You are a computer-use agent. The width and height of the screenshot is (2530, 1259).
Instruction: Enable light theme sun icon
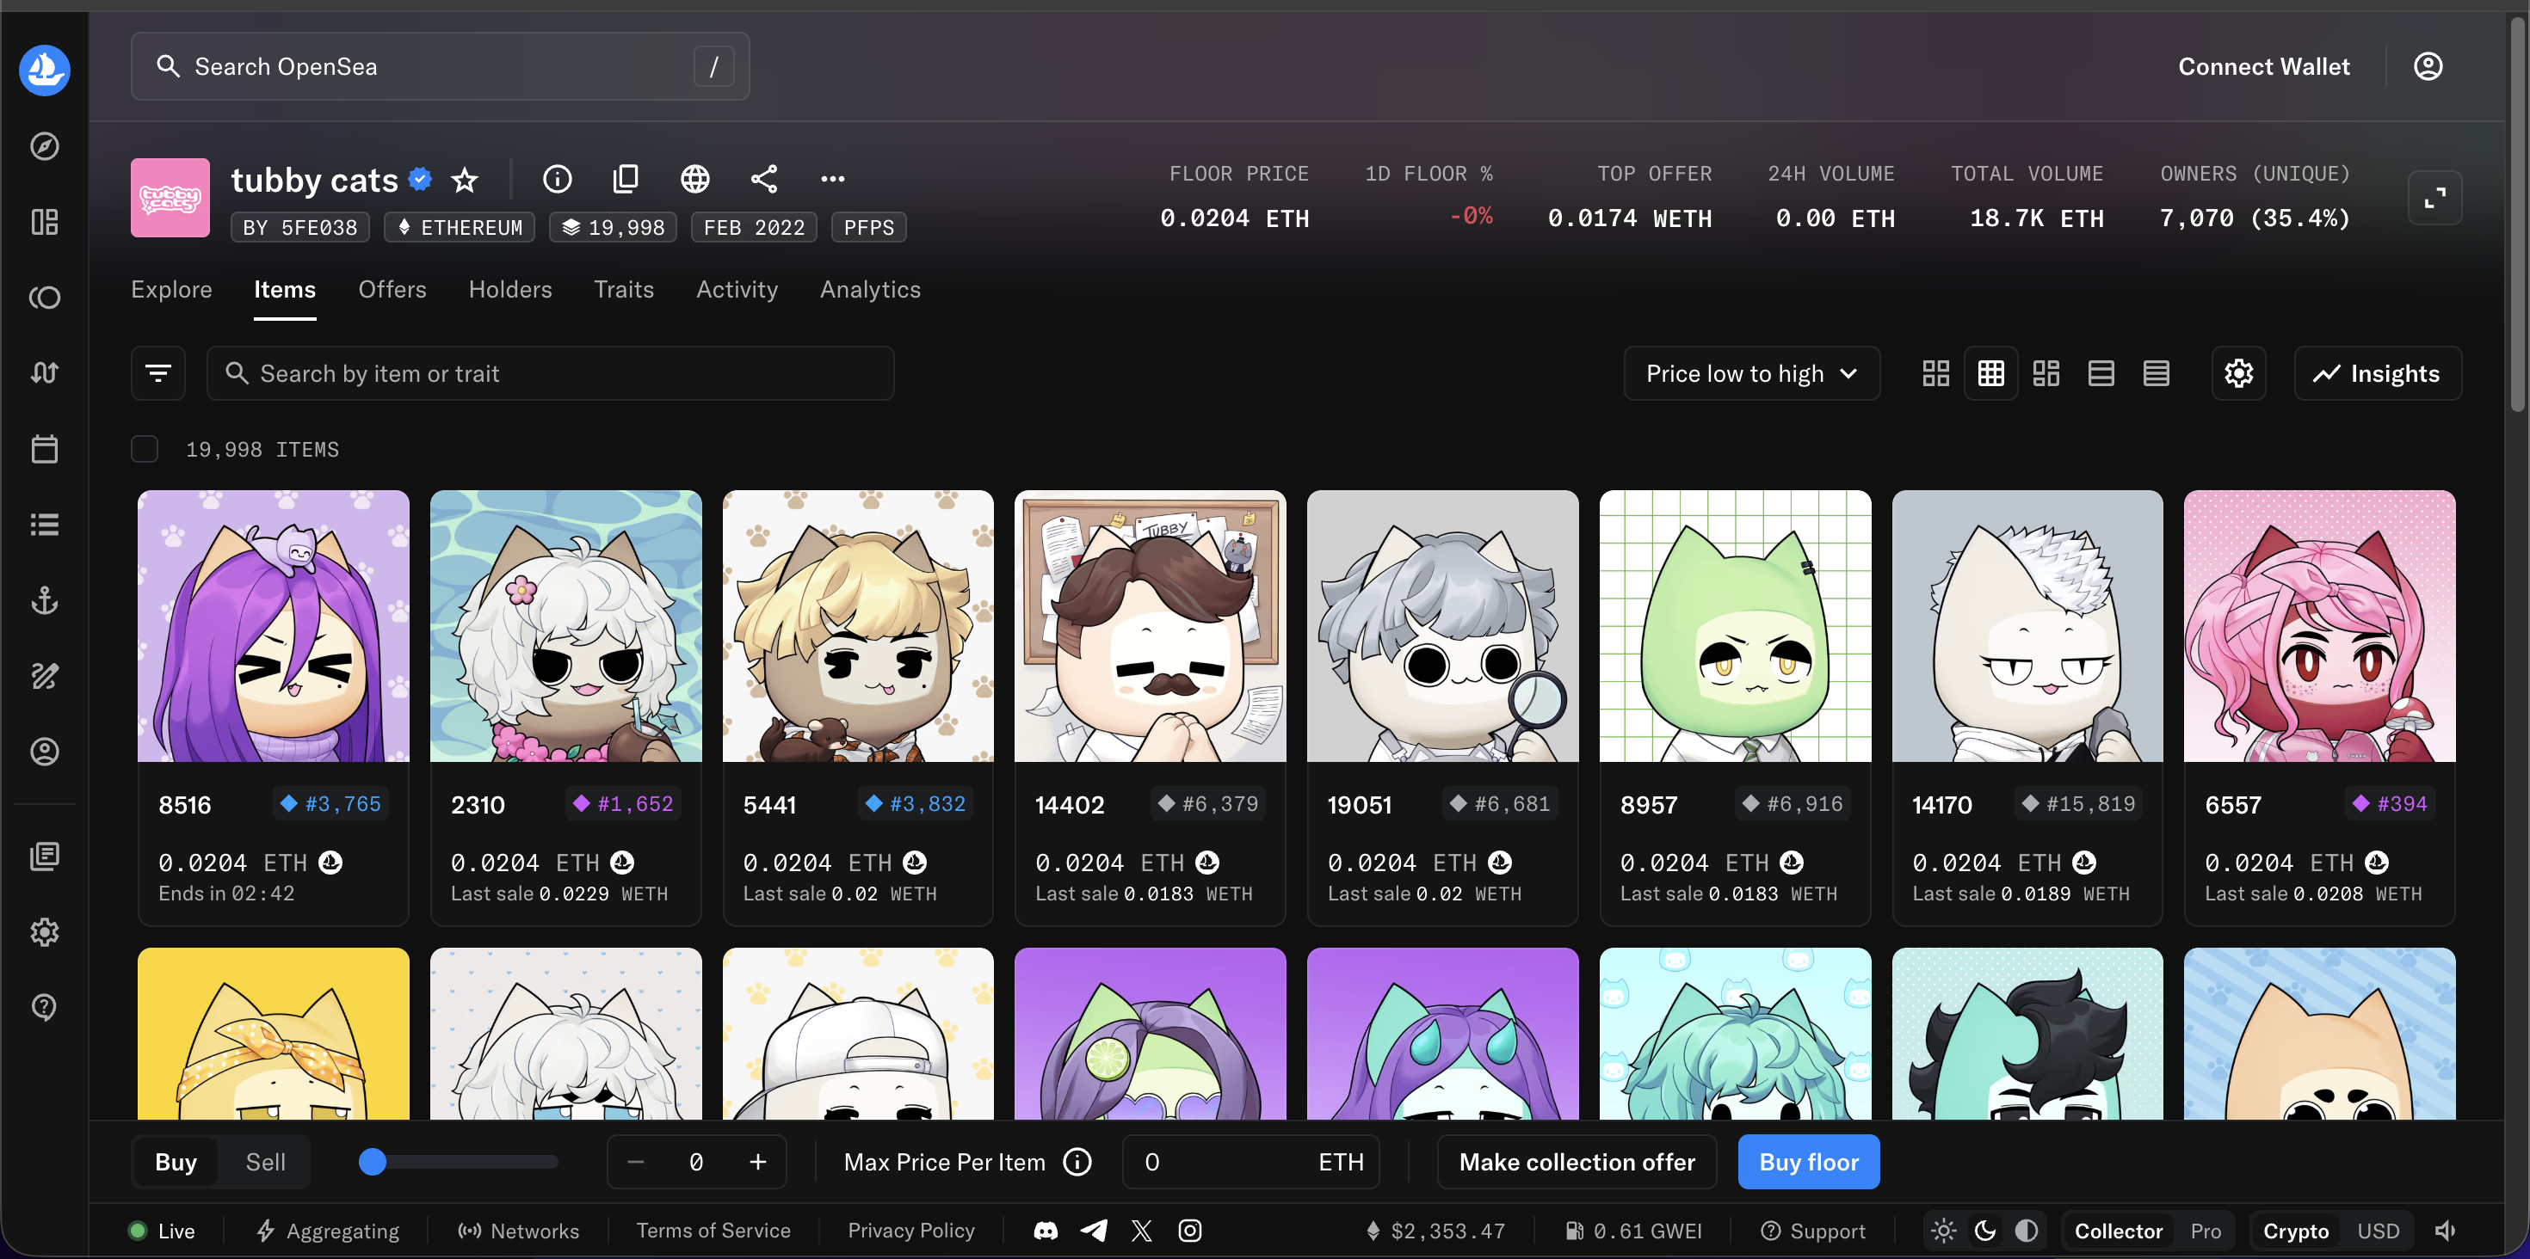pos(1944,1231)
